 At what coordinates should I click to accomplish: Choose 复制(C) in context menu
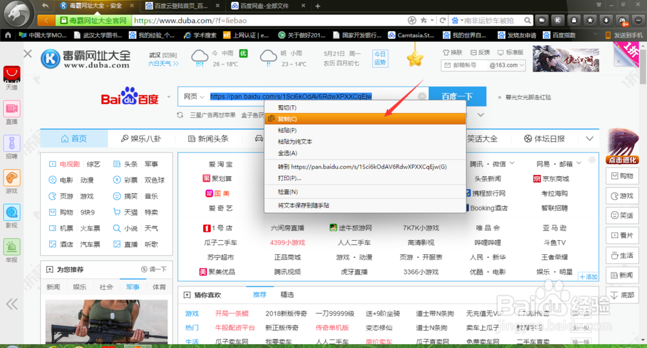pos(365,119)
